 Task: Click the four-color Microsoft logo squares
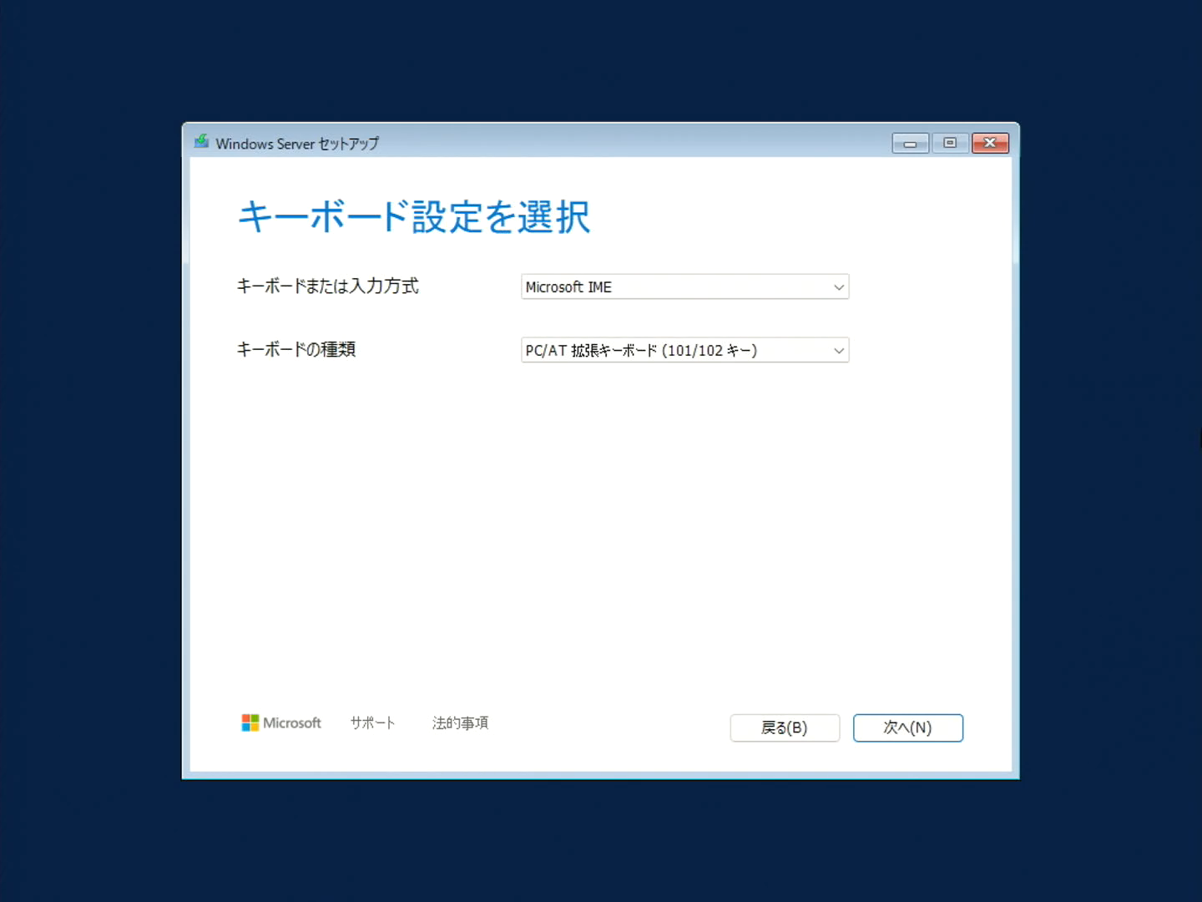(250, 722)
